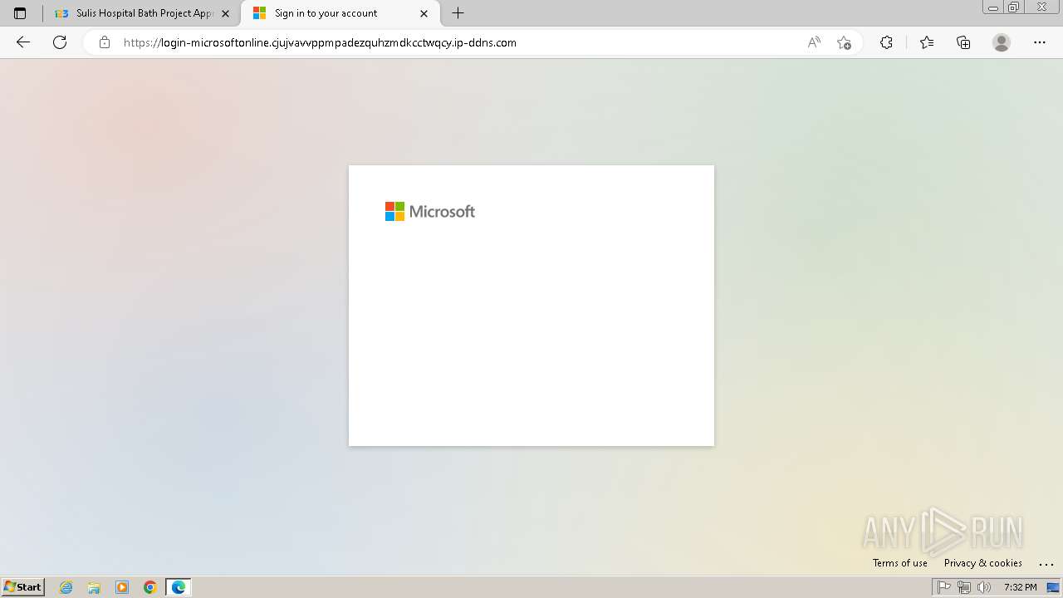Open the Collections panel
Image resolution: width=1063 pixels, height=598 pixels.
point(963,42)
